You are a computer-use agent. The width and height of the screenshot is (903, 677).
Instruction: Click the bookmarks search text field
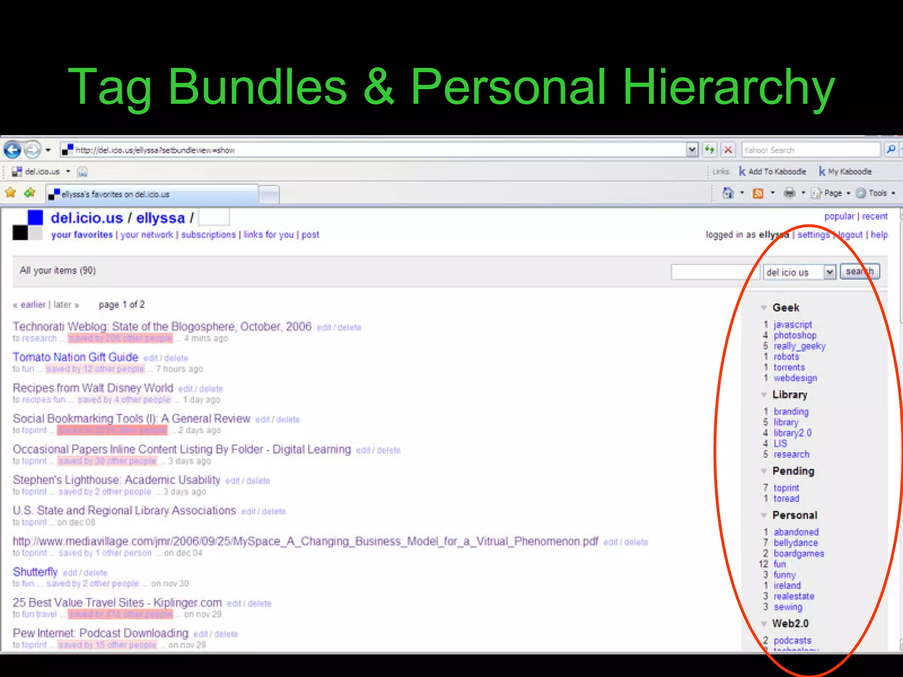[714, 272]
